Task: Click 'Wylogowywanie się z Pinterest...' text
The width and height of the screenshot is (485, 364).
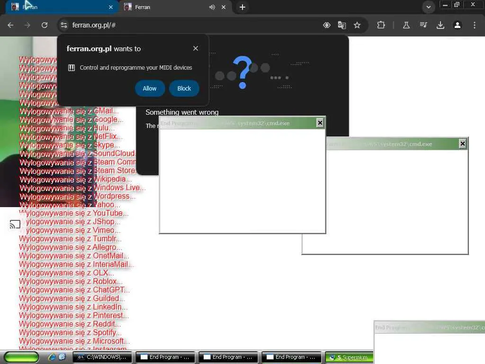Action: point(74,315)
